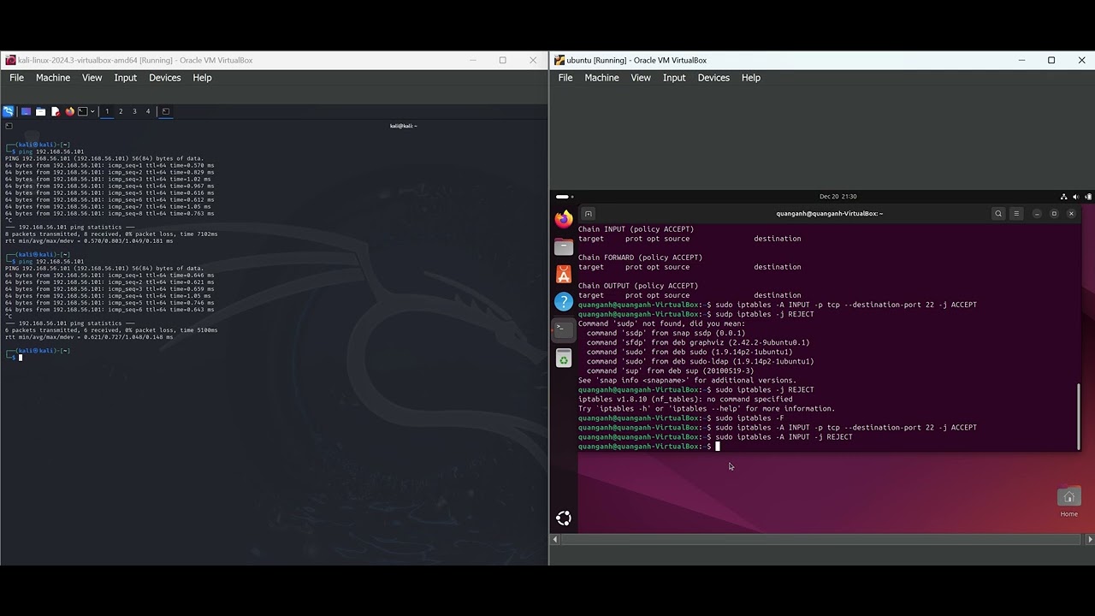
Task: Add a new tab in Ubuntu terminal
Action: pos(588,214)
